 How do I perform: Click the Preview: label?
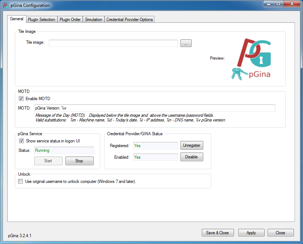point(217,58)
